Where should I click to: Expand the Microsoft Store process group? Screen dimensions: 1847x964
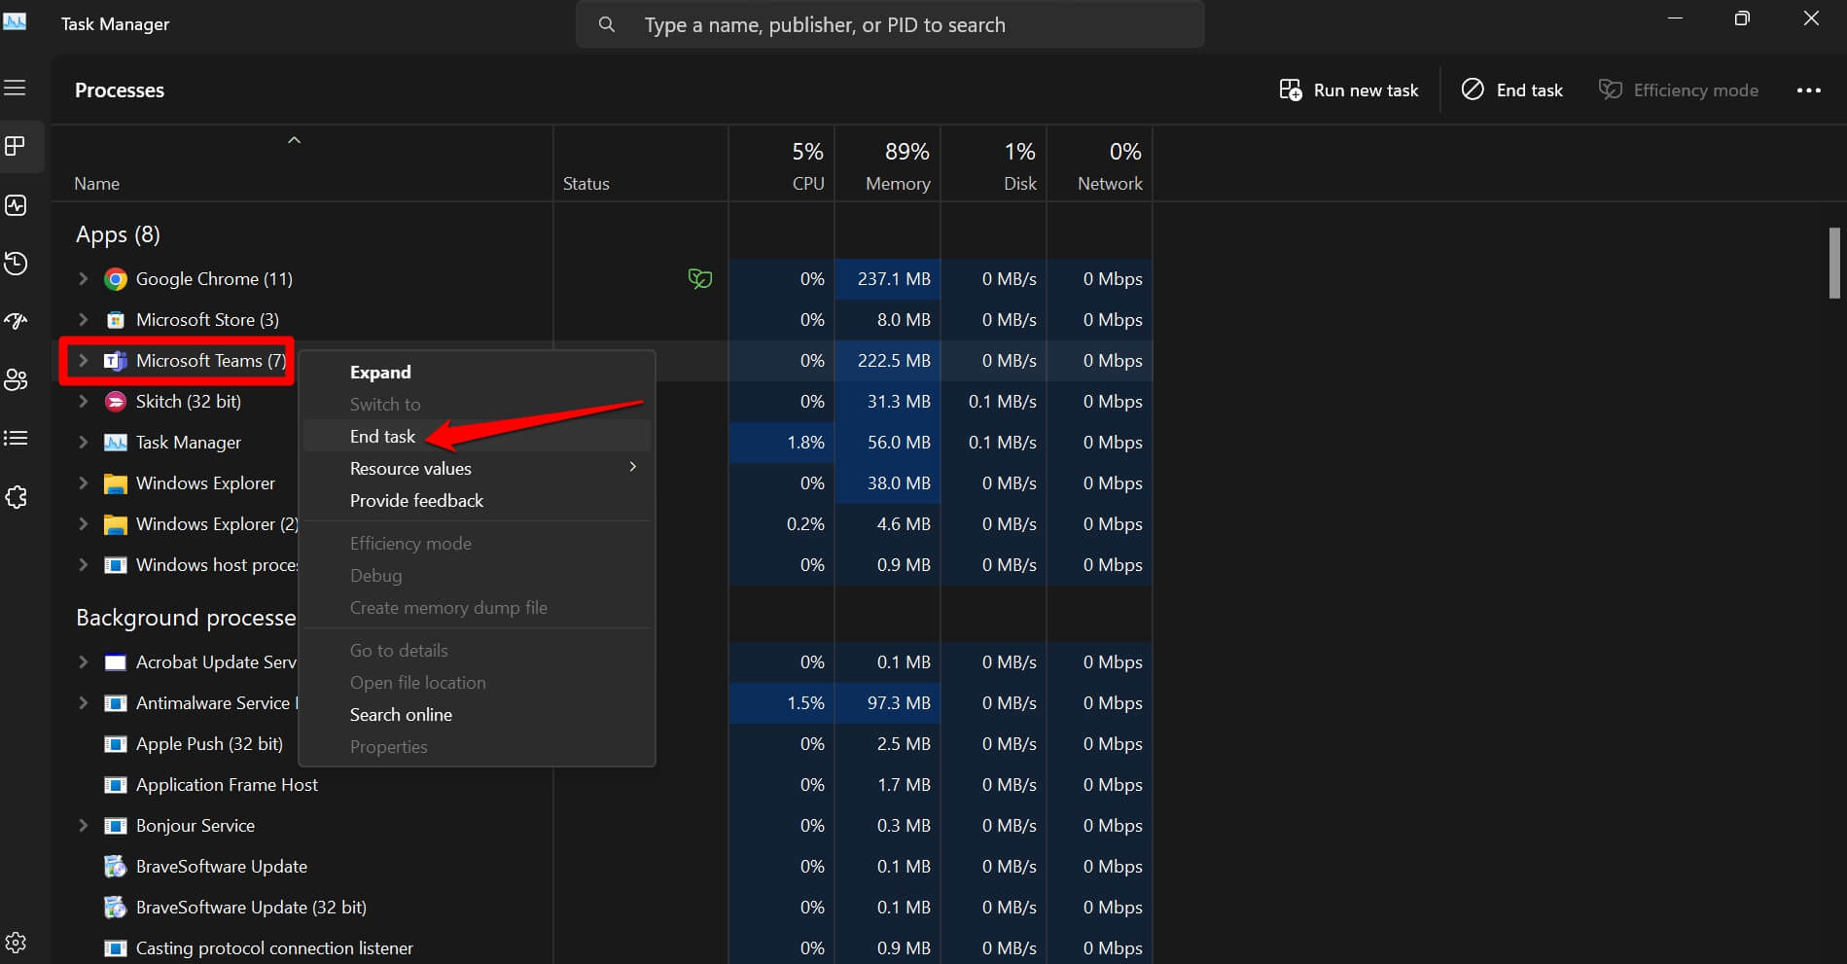click(84, 320)
